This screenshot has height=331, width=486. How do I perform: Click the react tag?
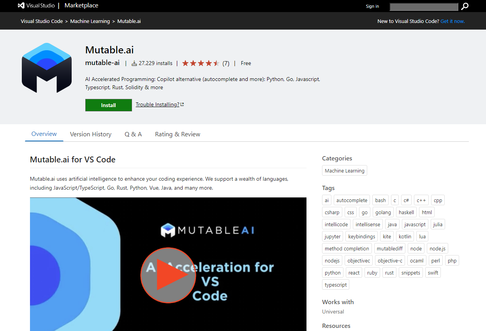[354, 273]
